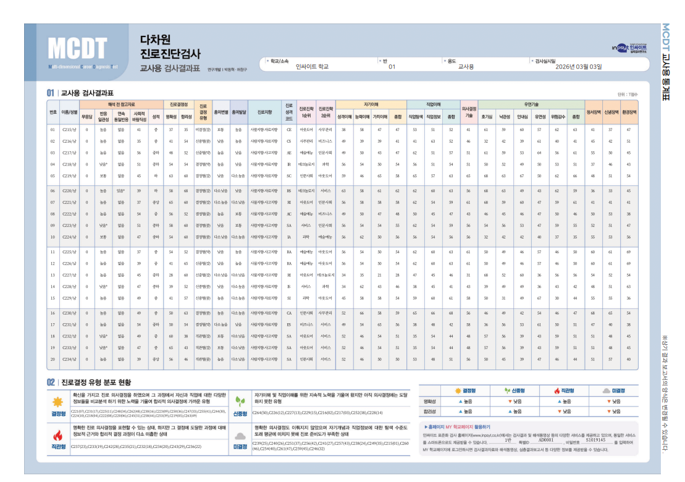The width and height of the screenshot is (685, 482).
Task: Click the 특별ID value AD0001
Action: click(x=546, y=441)
